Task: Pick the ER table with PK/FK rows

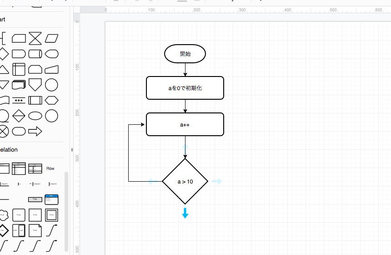Action: [35, 168]
